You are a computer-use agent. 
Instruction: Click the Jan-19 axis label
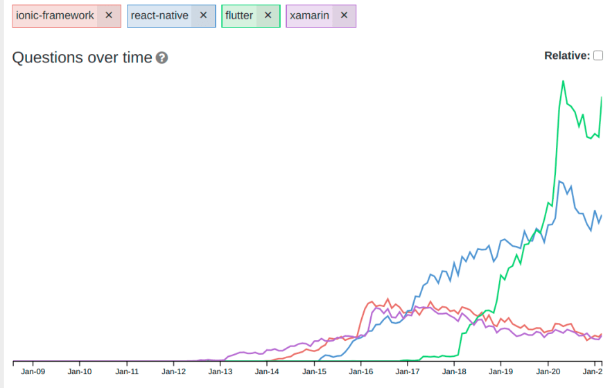click(x=500, y=371)
